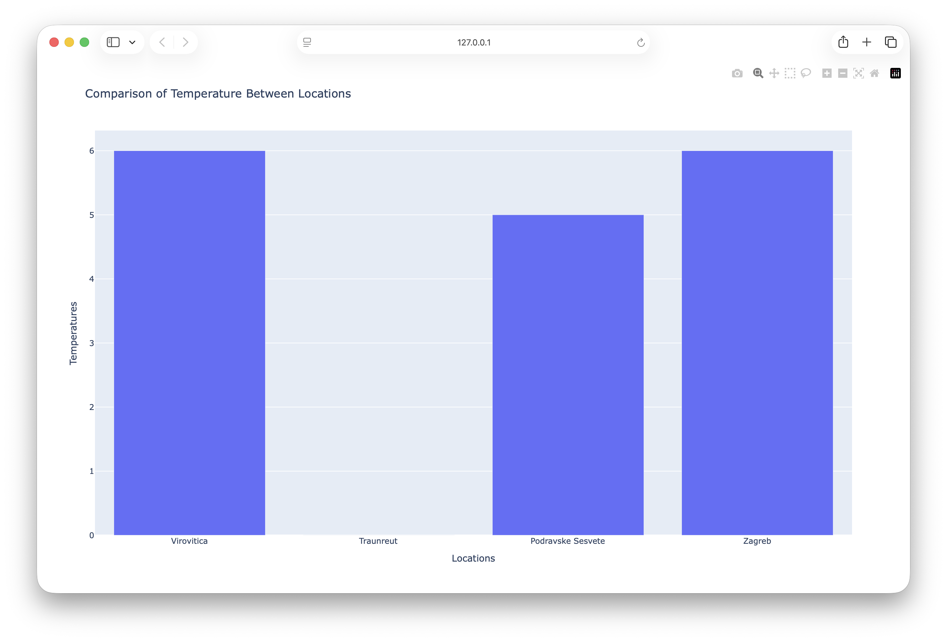This screenshot has width=947, height=642.
Task: Download the plot as a PNG image
Action: click(737, 73)
